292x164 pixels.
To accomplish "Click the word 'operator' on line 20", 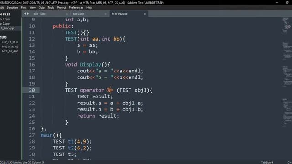I will tap(92, 90).
